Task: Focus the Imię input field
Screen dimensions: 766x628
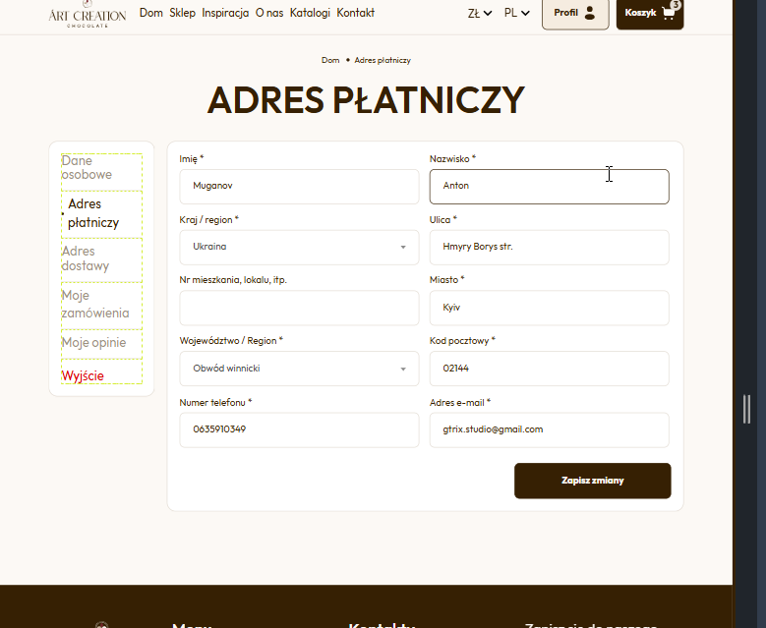Action: pyautogui.click(x=299, y=186)
